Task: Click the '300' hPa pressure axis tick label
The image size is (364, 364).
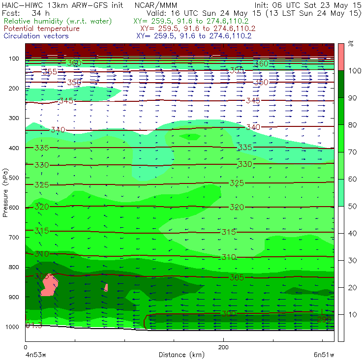Action: click(14, 118)
